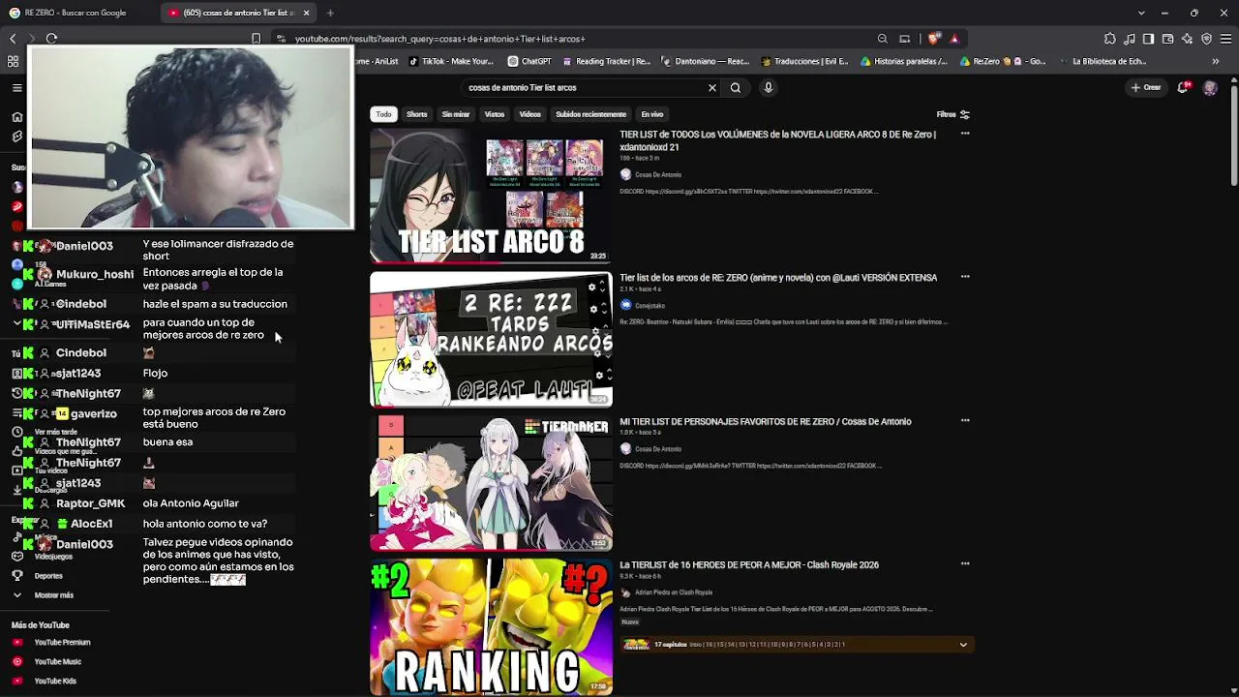Open the Filtros search filters
Image resolution: width=1239 pixels, height=697 pixels.
(952, 114)
